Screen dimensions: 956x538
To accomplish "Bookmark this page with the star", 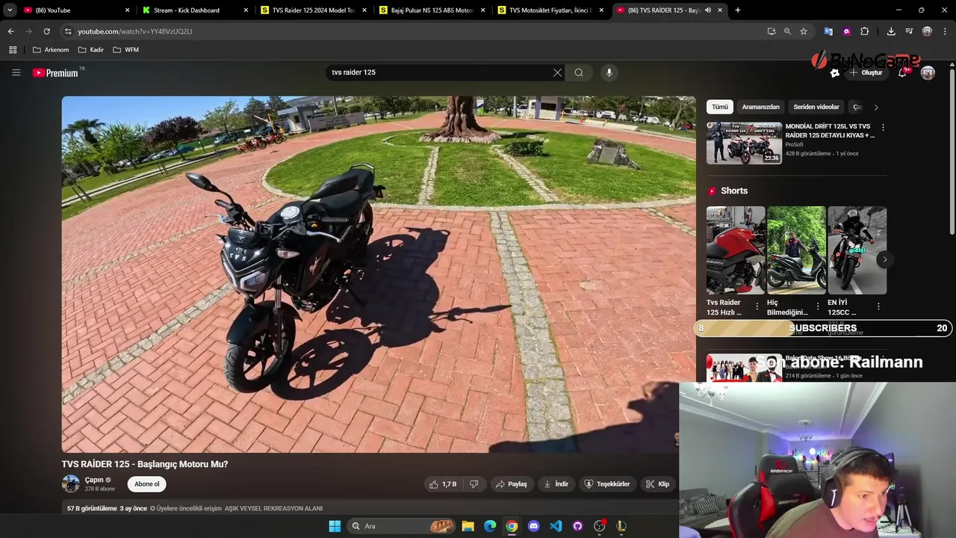I will coord(804,31).
